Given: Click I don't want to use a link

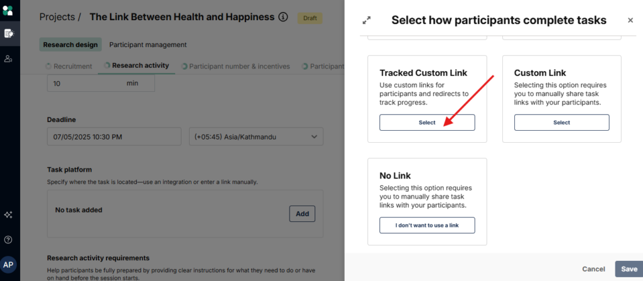Looking at the screenshot, I should tap(427, 225).
